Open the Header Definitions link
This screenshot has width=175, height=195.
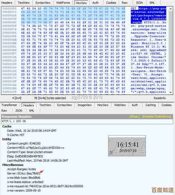pyautogui.click(x=157, y=116)
